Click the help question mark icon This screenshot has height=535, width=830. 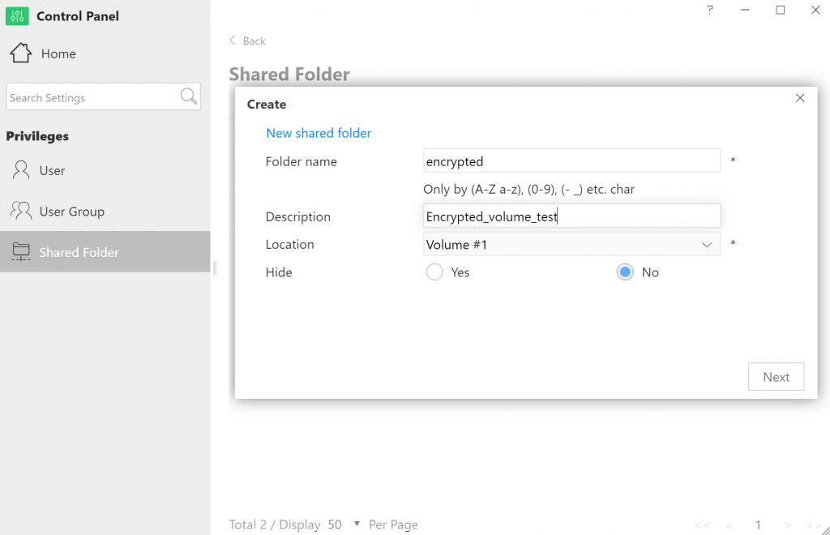coord(710,10)
